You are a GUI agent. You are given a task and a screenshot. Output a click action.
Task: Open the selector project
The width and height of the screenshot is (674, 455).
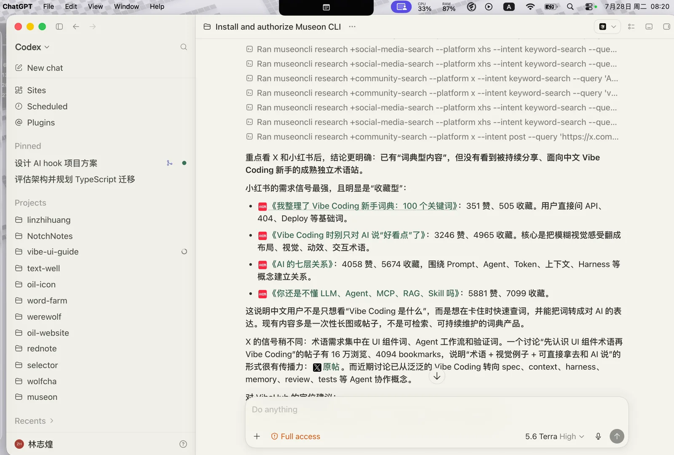pyautogui.click(x=101, y=365)
